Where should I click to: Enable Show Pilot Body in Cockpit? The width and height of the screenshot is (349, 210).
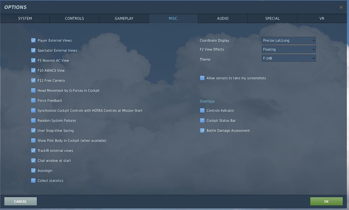[x=33, y=140]
